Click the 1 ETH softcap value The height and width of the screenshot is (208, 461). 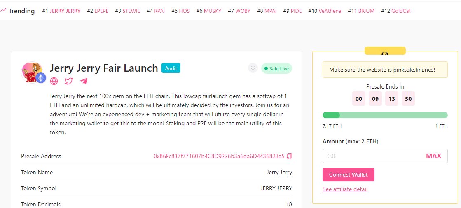(x=442, y=126)
